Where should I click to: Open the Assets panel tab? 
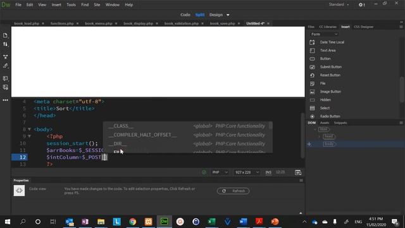(x=325, y=123)
